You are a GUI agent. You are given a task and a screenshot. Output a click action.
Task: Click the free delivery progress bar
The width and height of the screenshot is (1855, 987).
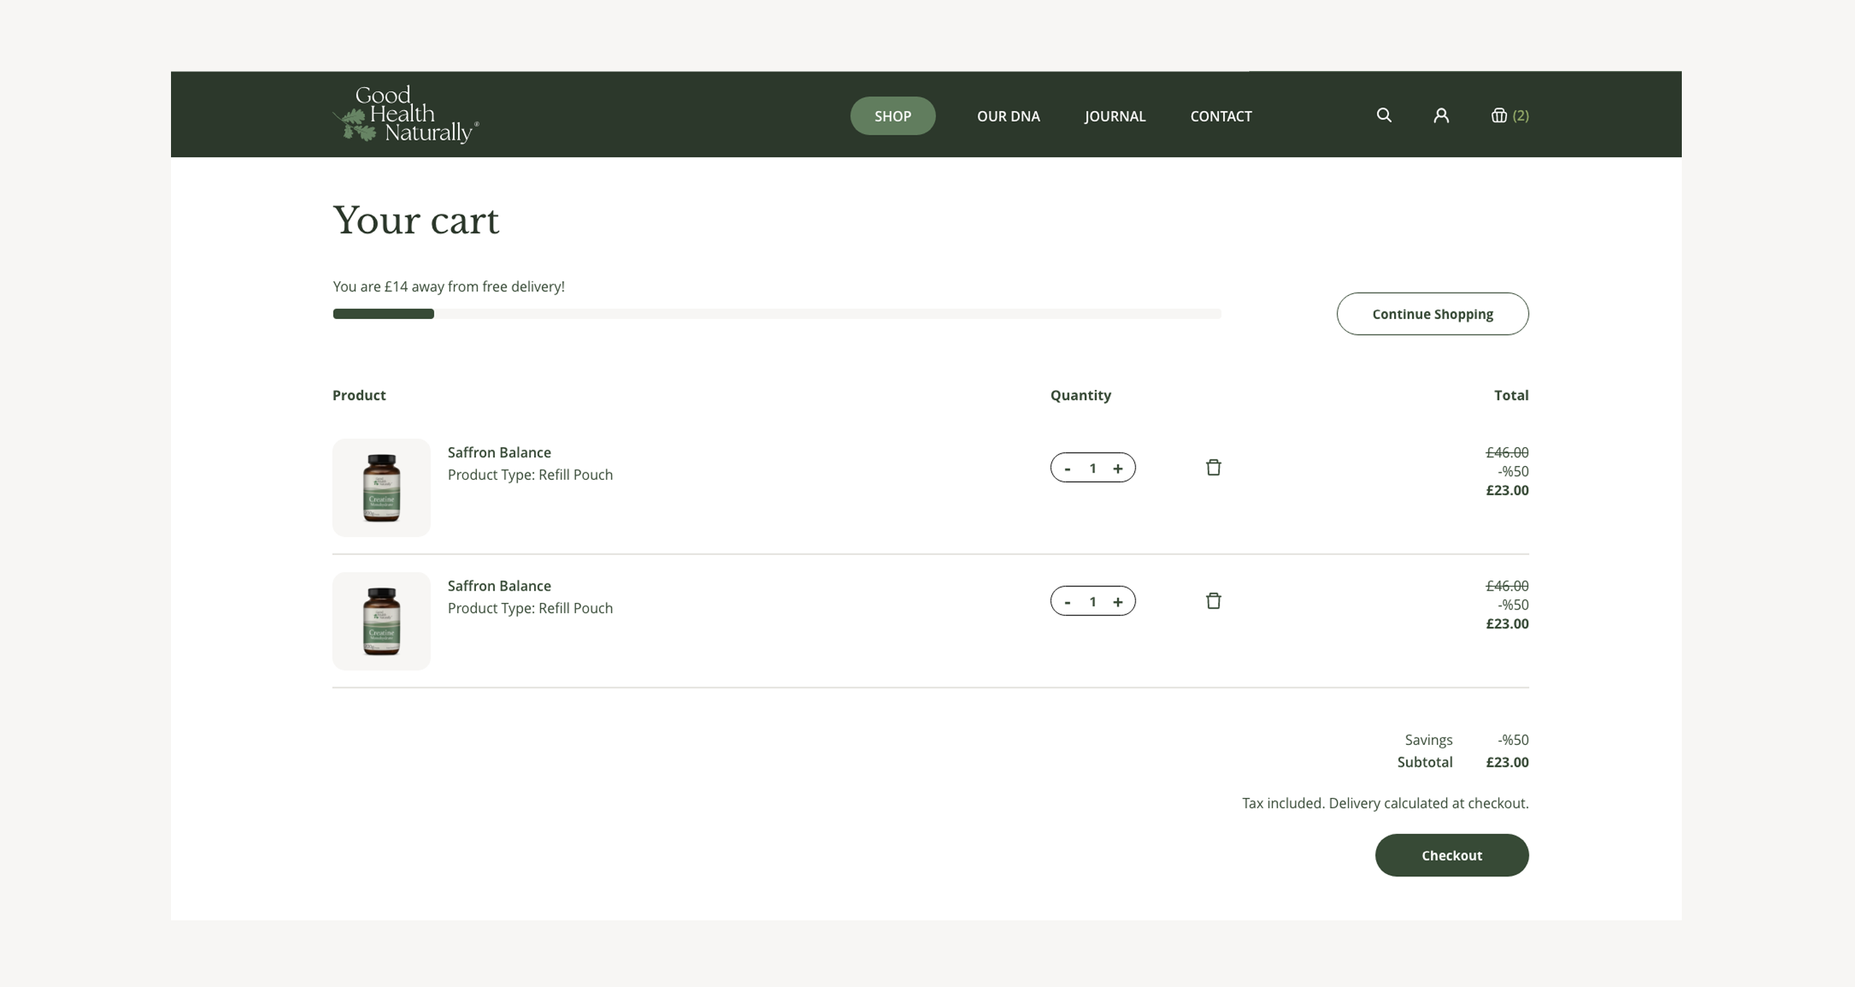(776, 314)
